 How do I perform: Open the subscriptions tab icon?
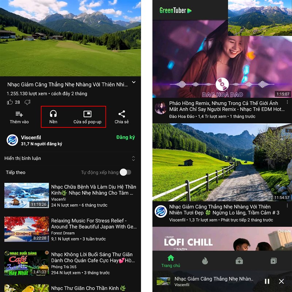(239, 261)
